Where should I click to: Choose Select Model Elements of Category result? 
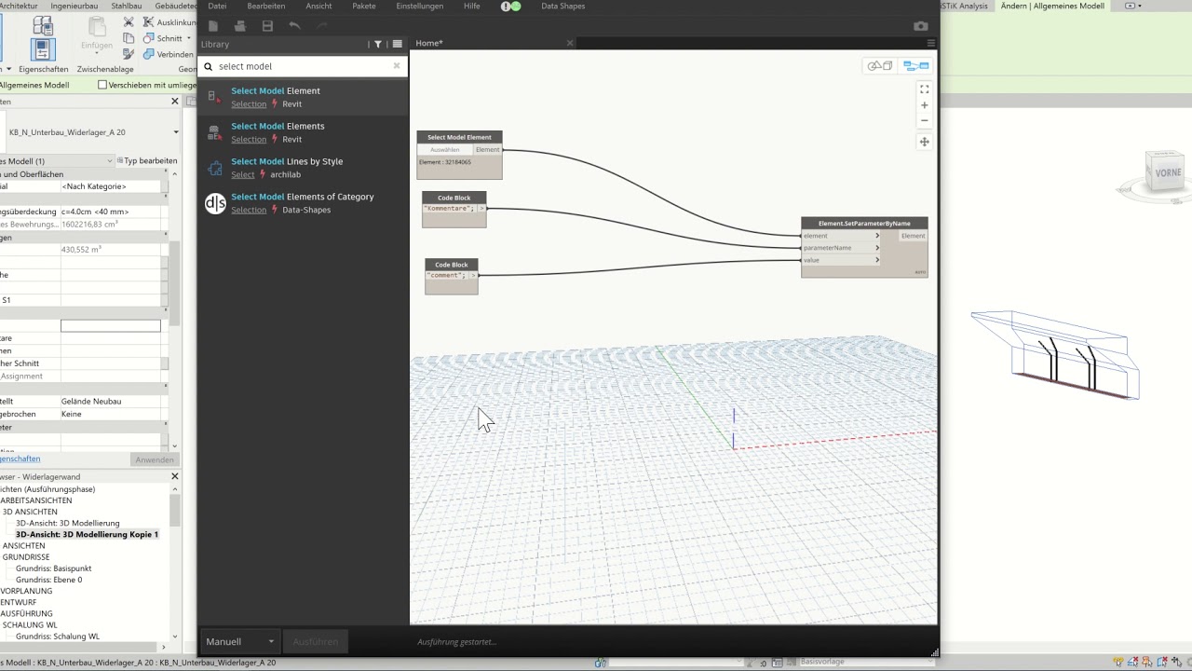[x=303, y=203]
